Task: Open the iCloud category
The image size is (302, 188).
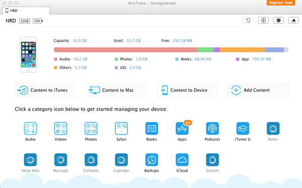Action: (182, 160)
